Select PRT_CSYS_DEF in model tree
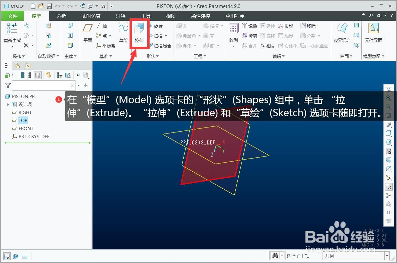Screen dimensions: 397x263 [x=34, y=137]
